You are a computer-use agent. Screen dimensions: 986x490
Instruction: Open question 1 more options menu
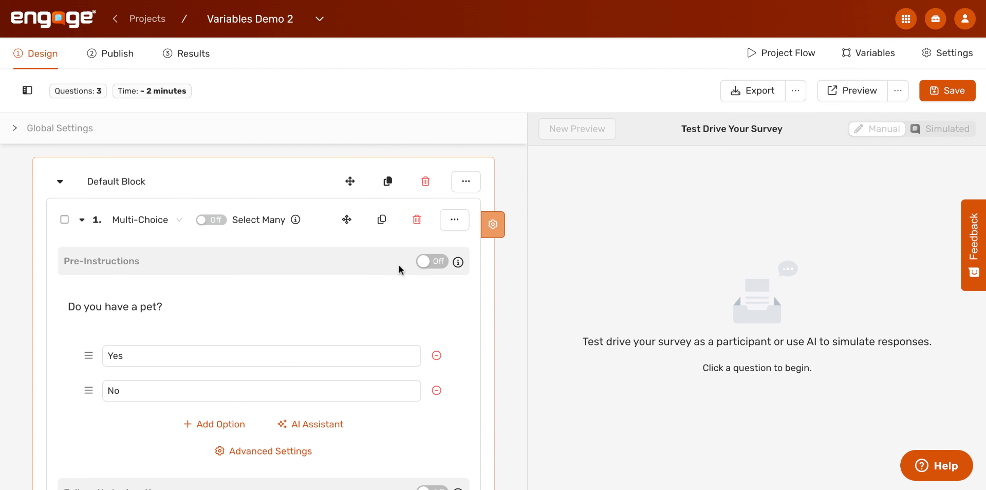tap(454, 220)
